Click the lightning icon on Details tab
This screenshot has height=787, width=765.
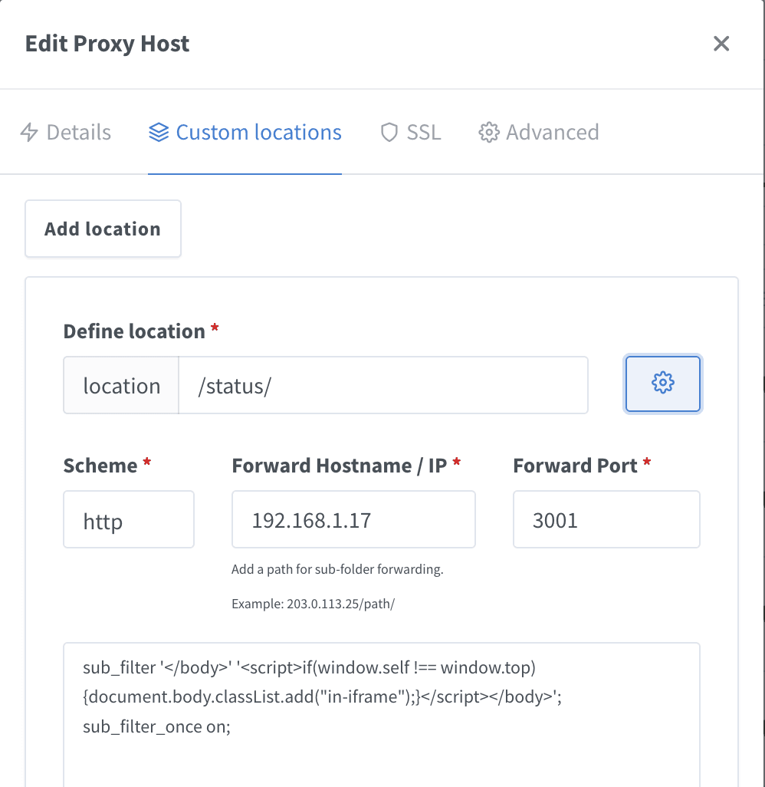click(30, 132)
